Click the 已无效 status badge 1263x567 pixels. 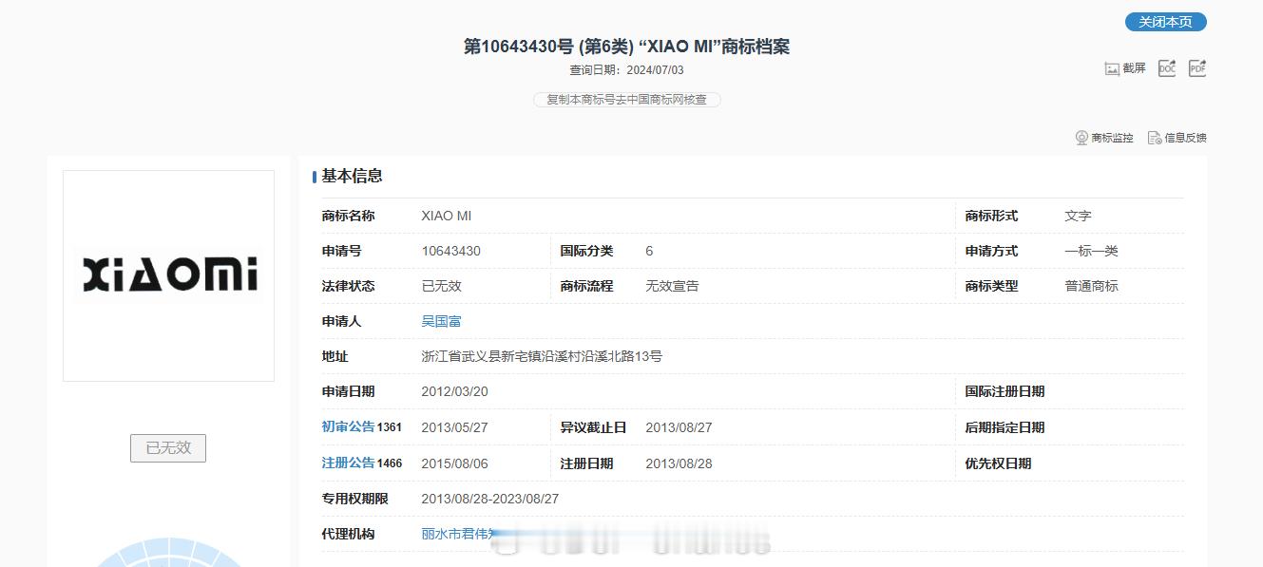168,449
